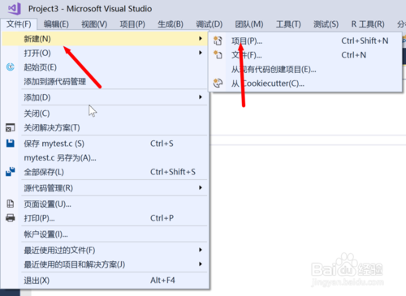
Task: Click the floppy disk save icon for mytest.c
Action: tap(11, 144)
